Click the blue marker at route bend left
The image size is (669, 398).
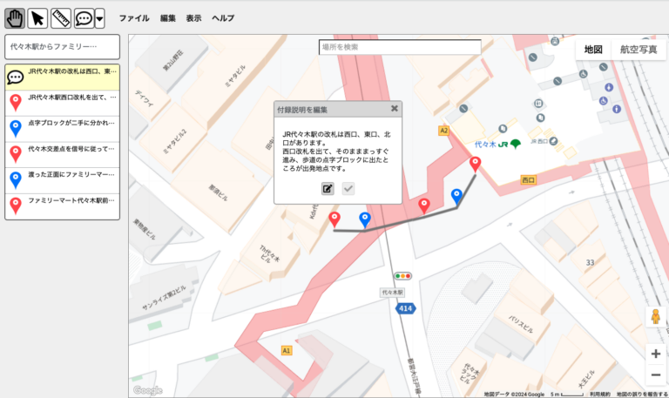pos(365,220)
